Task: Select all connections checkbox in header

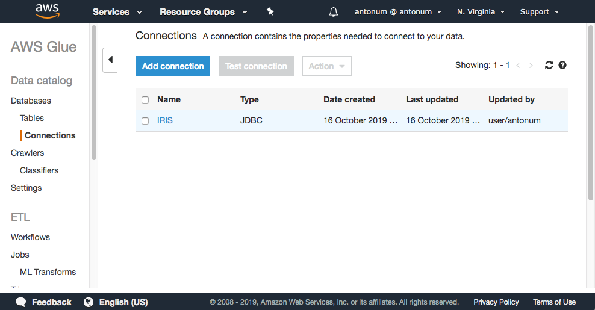Action: coord(145,100)
